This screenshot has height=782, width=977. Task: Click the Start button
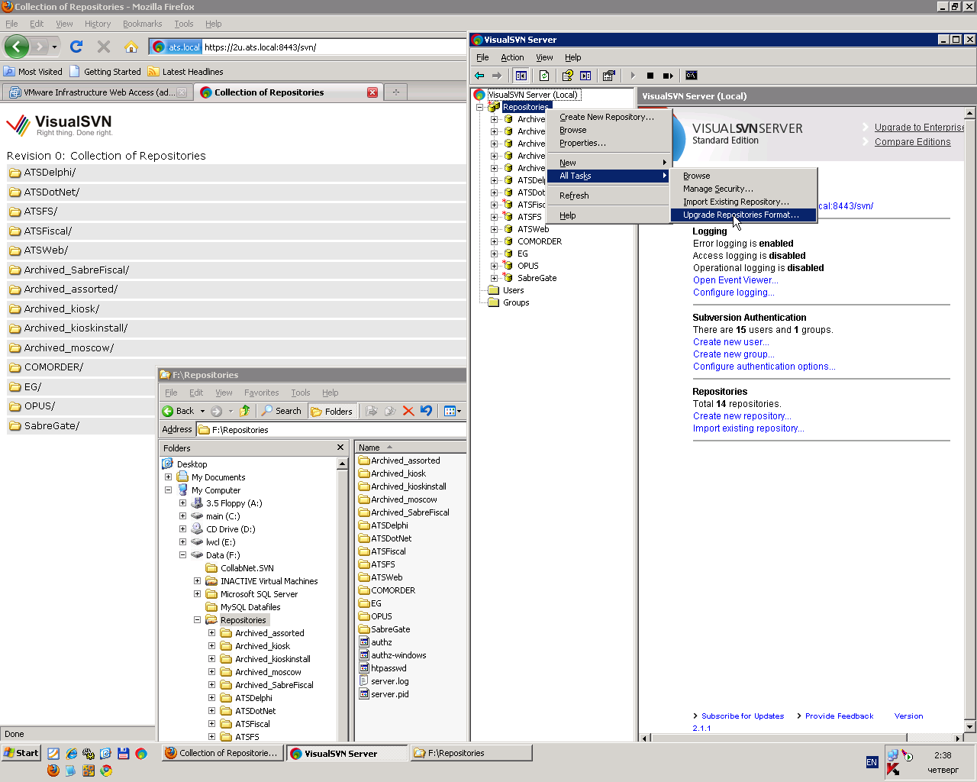21,753
